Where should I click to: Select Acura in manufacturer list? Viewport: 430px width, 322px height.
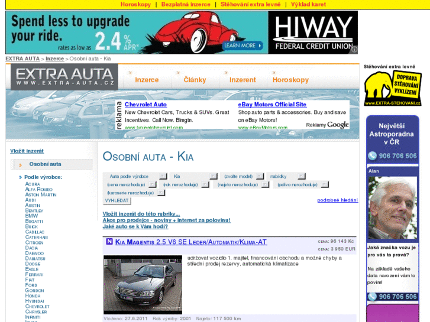(33, 184)
